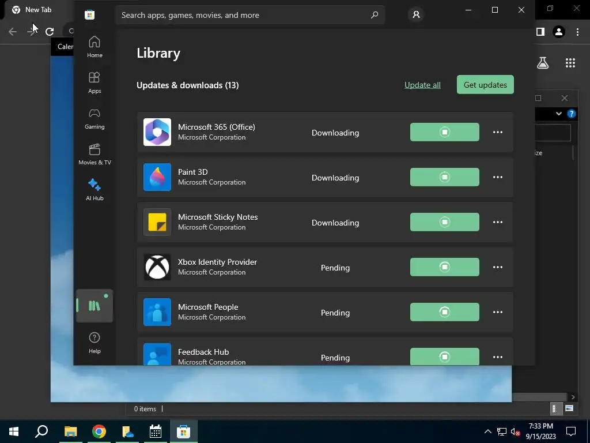
Task: Click the muted volume tray icon
Action: click(x=515, y=431)
